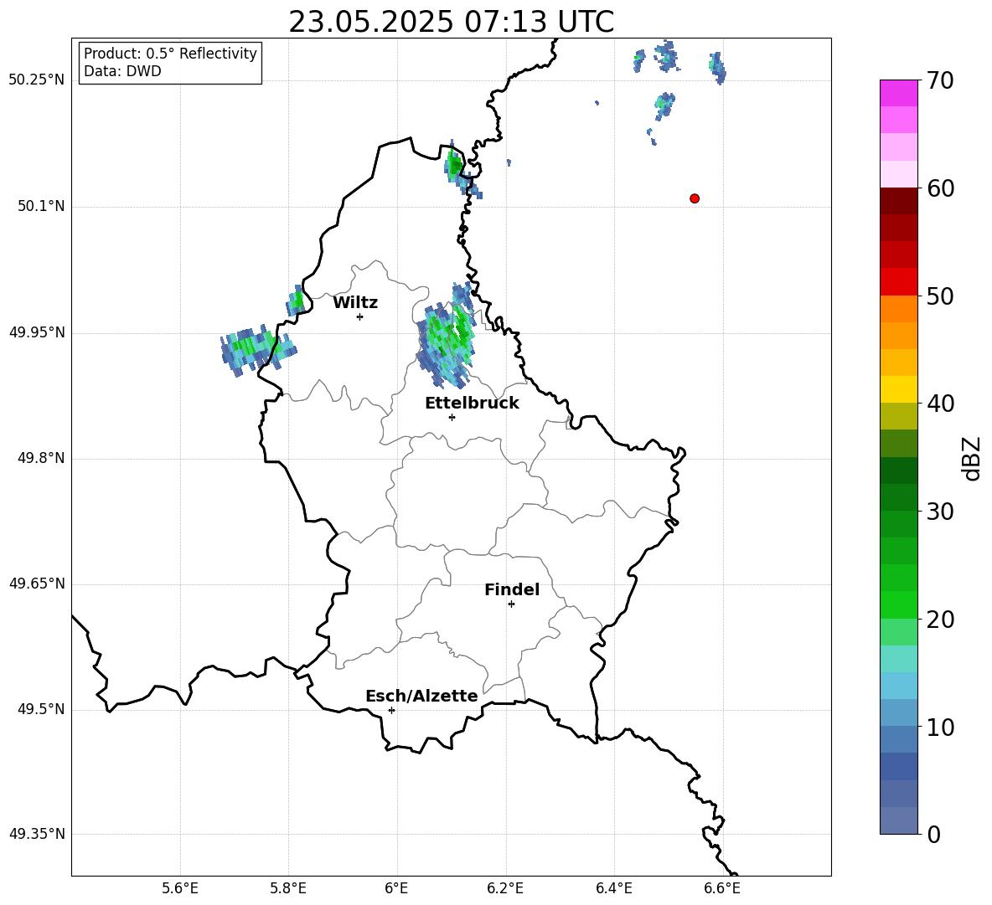Screen dimensions: 992x905
Task: Click the 50.1°N latitude label
Action: (x=42, y=206)
